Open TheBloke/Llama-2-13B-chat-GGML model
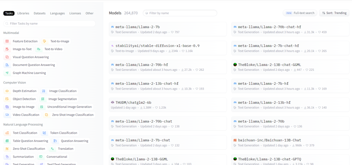The height and width of the screenshot is (165, 352). 290,67
